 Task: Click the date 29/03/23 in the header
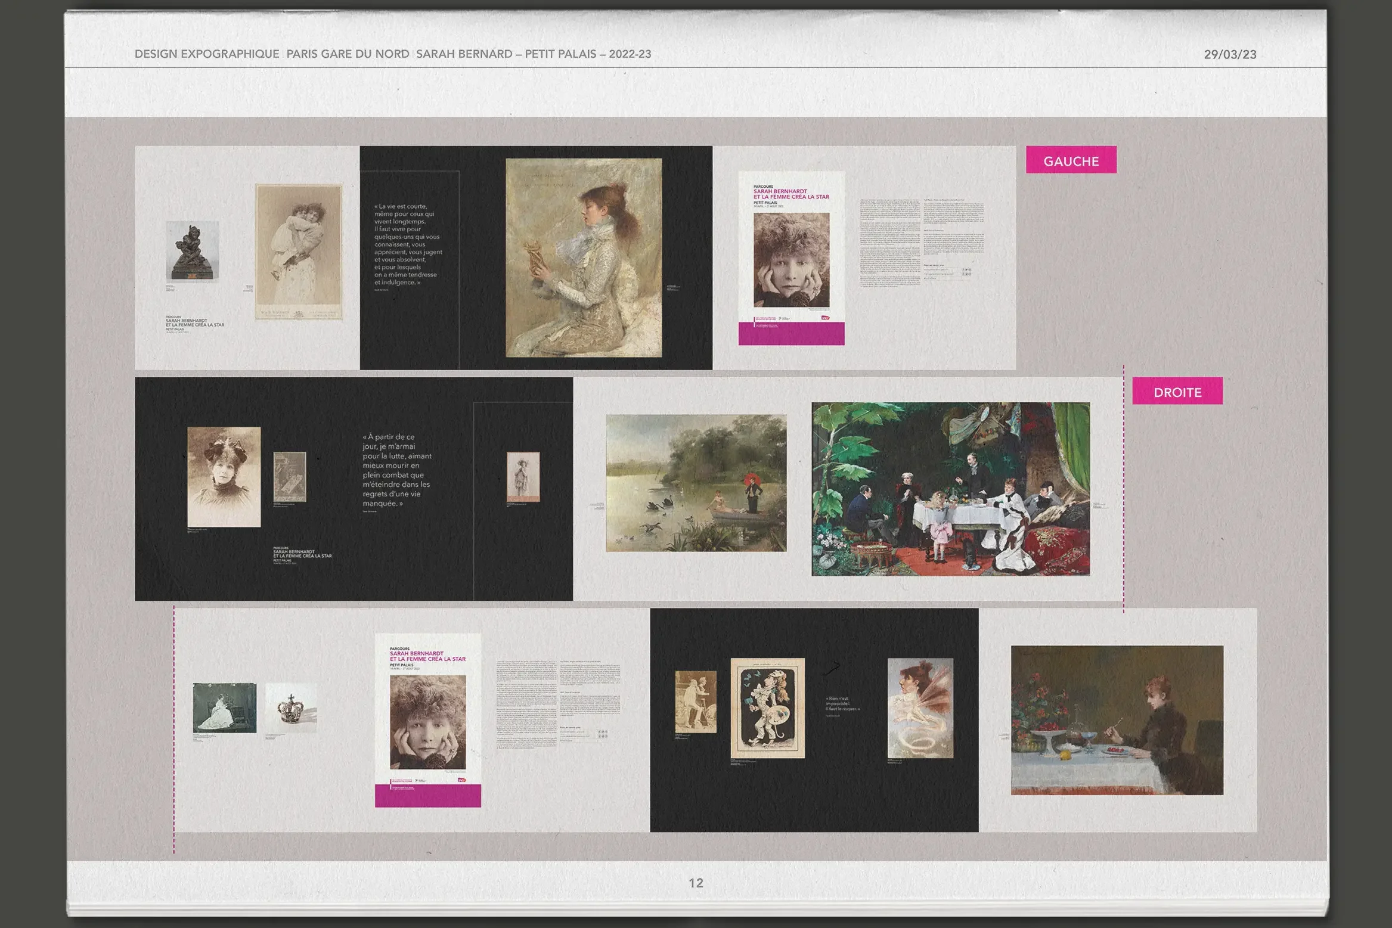(x=1230, y=54)
